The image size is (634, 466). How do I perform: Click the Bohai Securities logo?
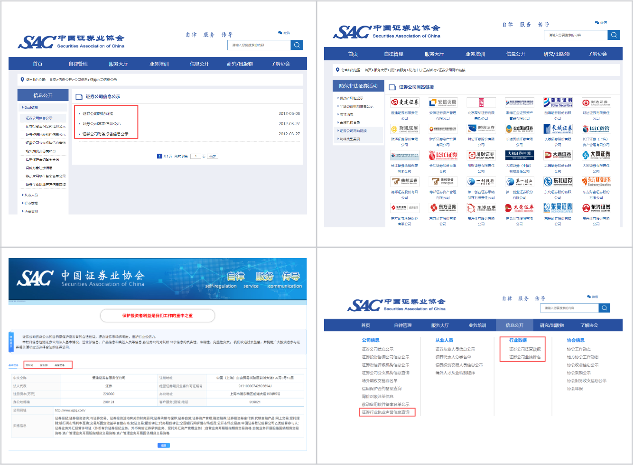point(558,102)
